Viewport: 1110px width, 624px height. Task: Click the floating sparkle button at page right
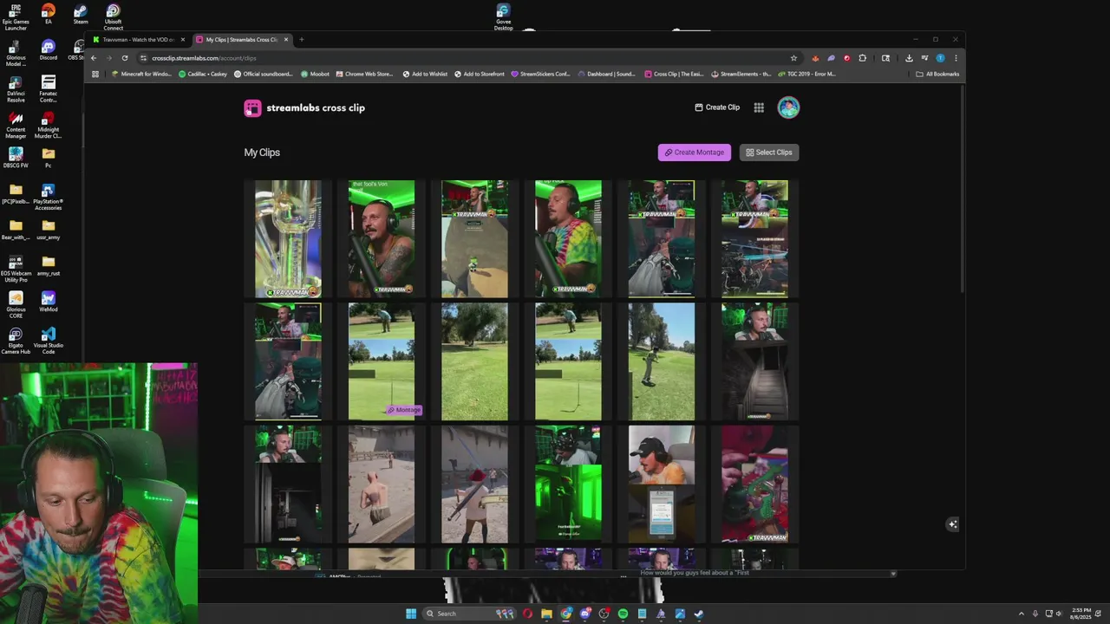[x=952, y=524]
